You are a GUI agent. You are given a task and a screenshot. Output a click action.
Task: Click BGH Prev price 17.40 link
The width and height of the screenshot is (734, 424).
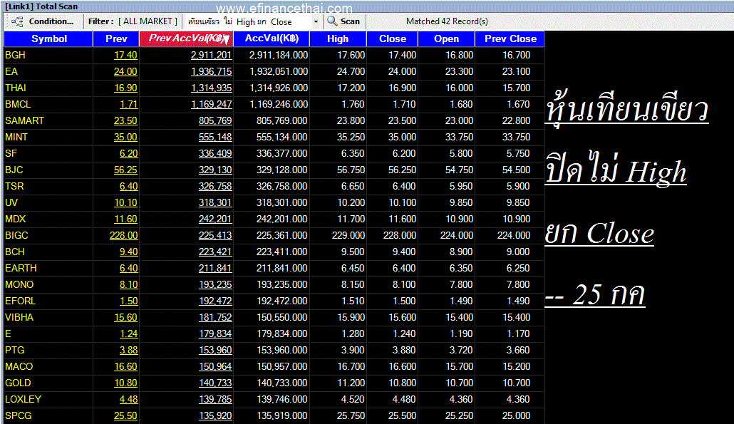[125, 55]
